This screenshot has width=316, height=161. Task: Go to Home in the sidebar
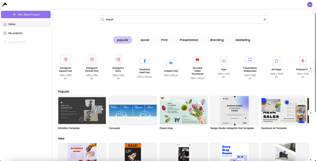26,24
